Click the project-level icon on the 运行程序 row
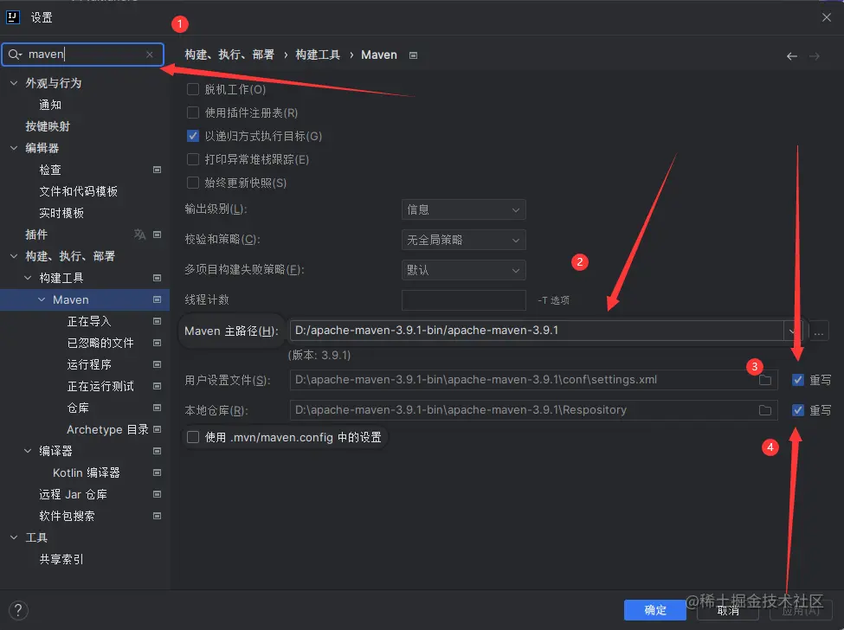The width and height of the screenshot is (844, 630). [x=158, y=364]
